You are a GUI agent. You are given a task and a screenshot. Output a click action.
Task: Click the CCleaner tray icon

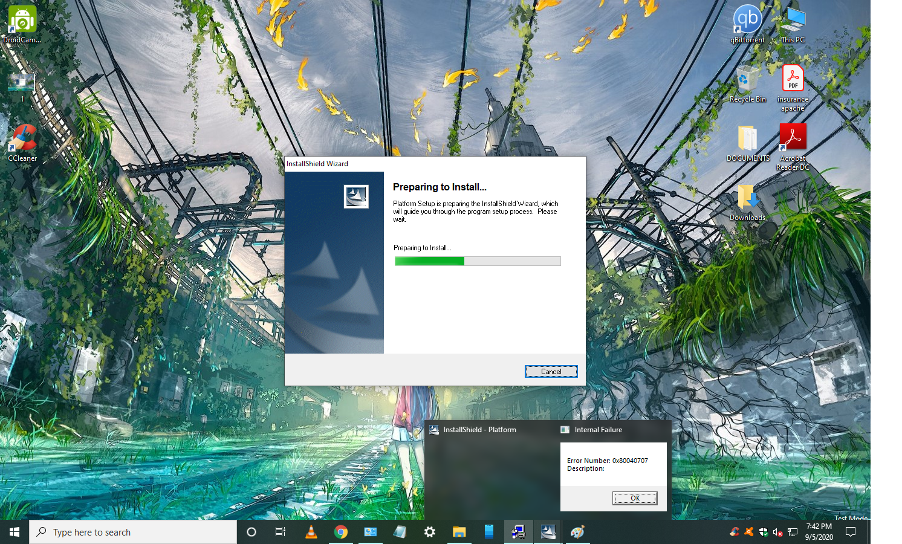(x=735, y=532)
